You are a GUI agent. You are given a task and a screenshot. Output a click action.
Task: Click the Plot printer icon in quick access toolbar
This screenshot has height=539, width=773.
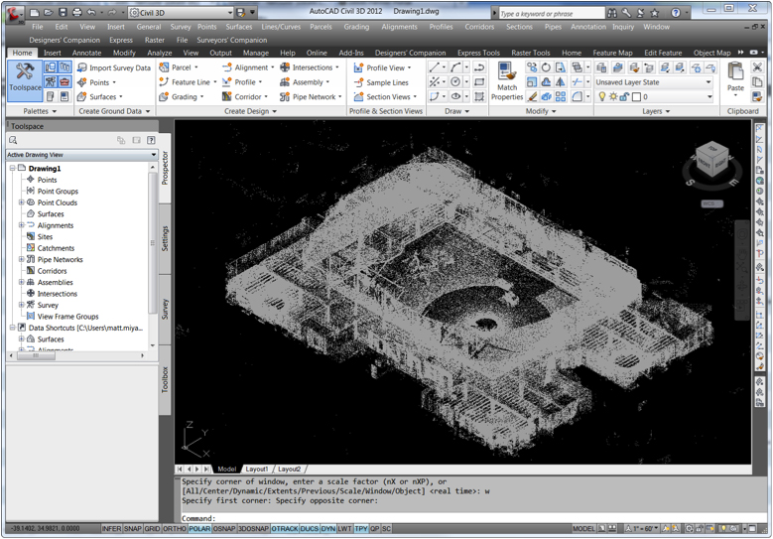[77, 13]
